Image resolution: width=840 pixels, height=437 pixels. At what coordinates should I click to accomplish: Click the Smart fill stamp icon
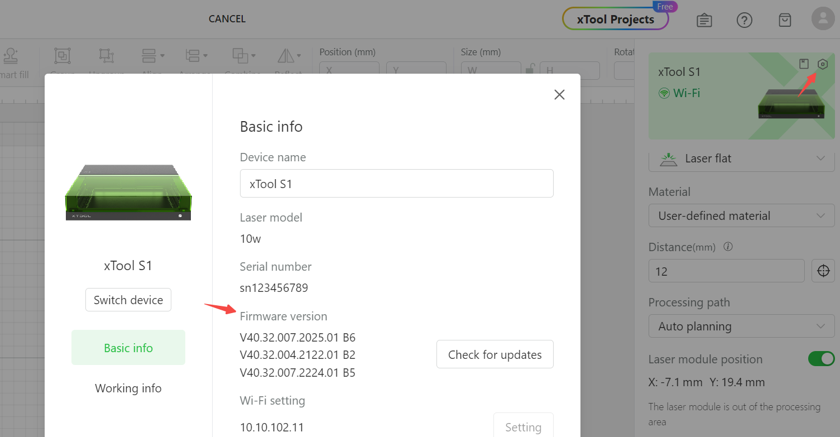click(x=10, y=55)
